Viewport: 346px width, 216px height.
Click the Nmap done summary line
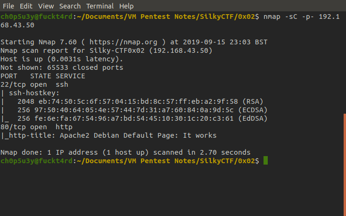tap(125, 152)
